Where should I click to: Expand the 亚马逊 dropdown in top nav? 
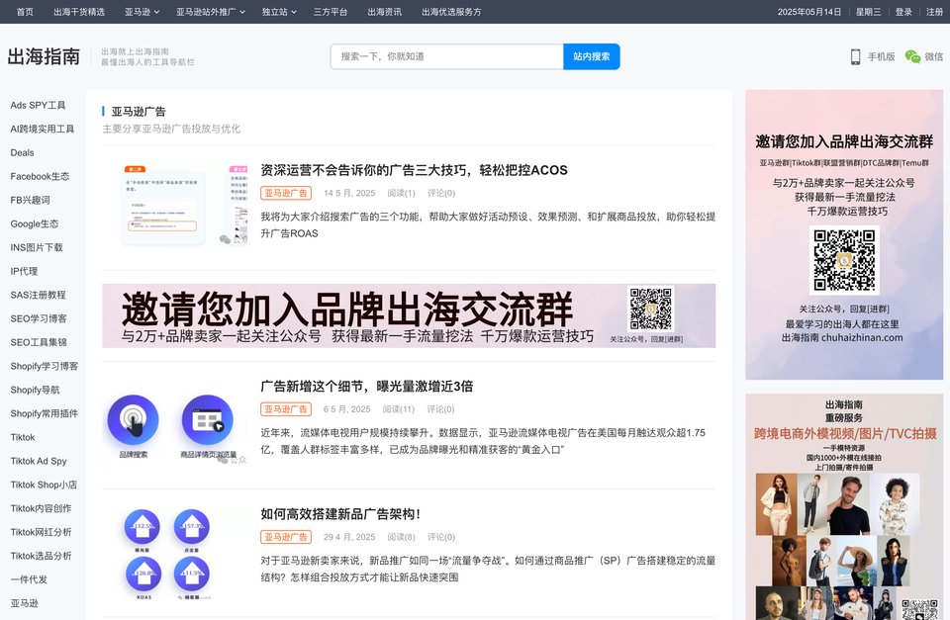[x=142, y=12]
